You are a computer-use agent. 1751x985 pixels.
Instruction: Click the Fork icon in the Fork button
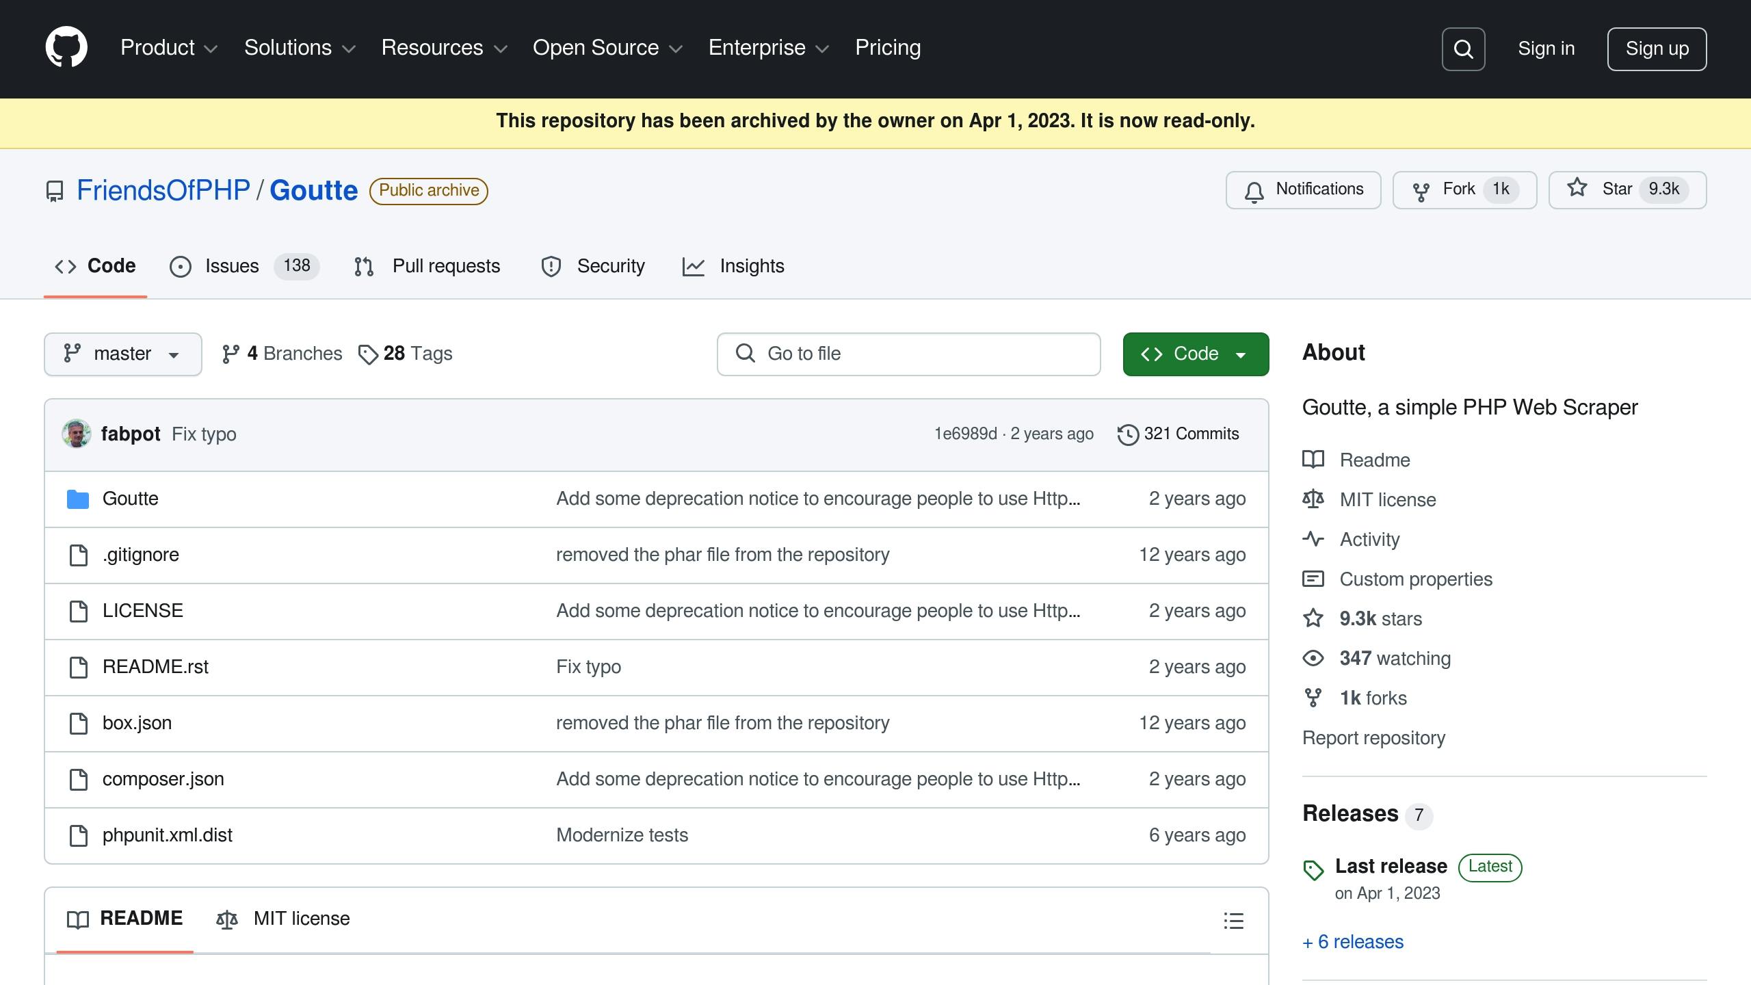coord(1421,191)
